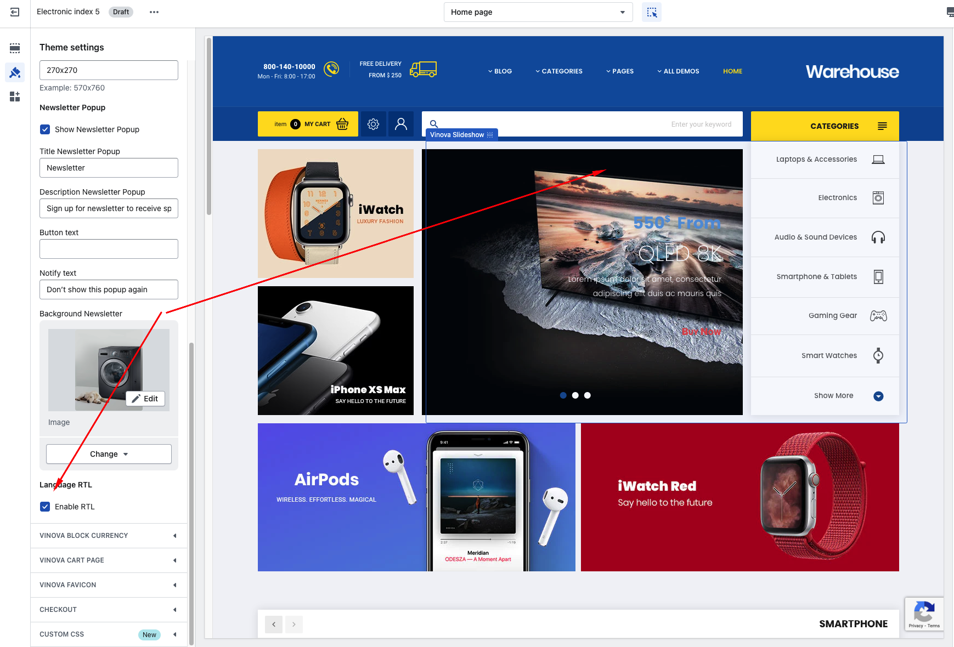The height and width of the screenshot is (647, 954).
Task: Click the Draft status badge
Action: [x=121, y=12]
